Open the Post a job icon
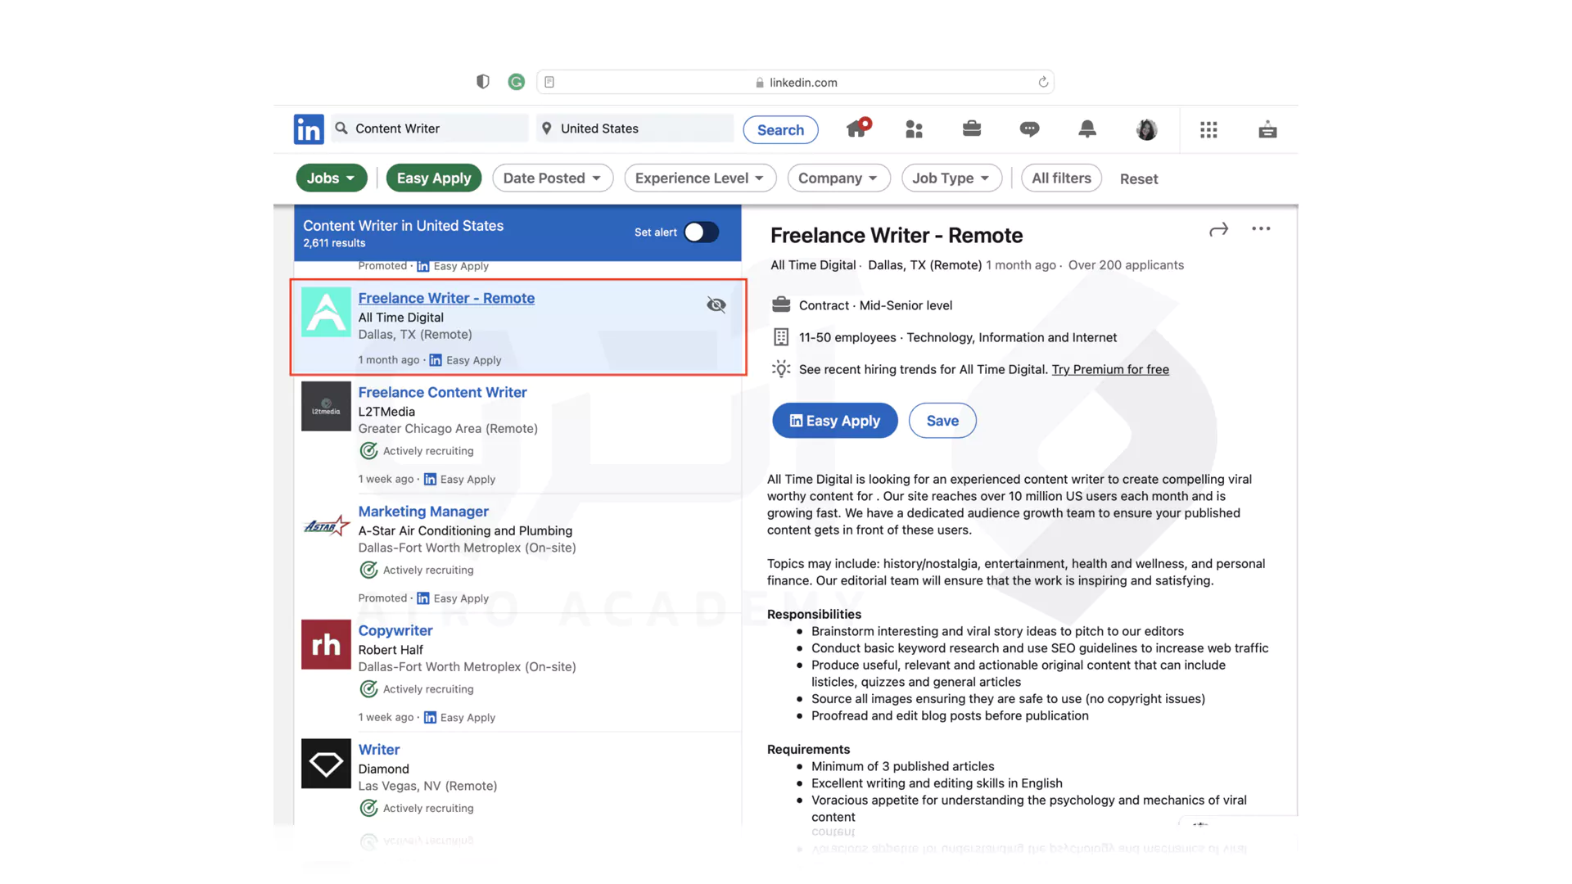This screenshot has height=884, width=1572. [1267, 129]
